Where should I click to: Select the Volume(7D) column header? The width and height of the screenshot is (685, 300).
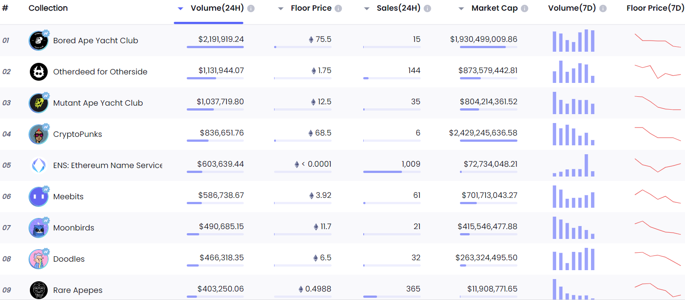(x=572, y=8)
